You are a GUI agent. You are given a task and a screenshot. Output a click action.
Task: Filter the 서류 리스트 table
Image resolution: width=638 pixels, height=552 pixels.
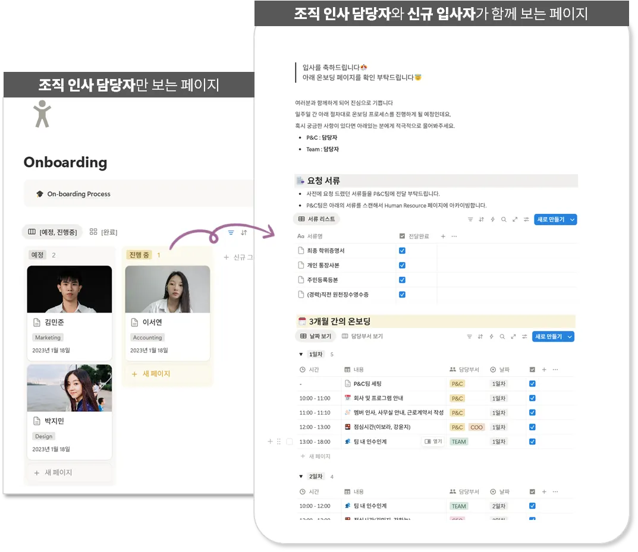tap(470, 219)
